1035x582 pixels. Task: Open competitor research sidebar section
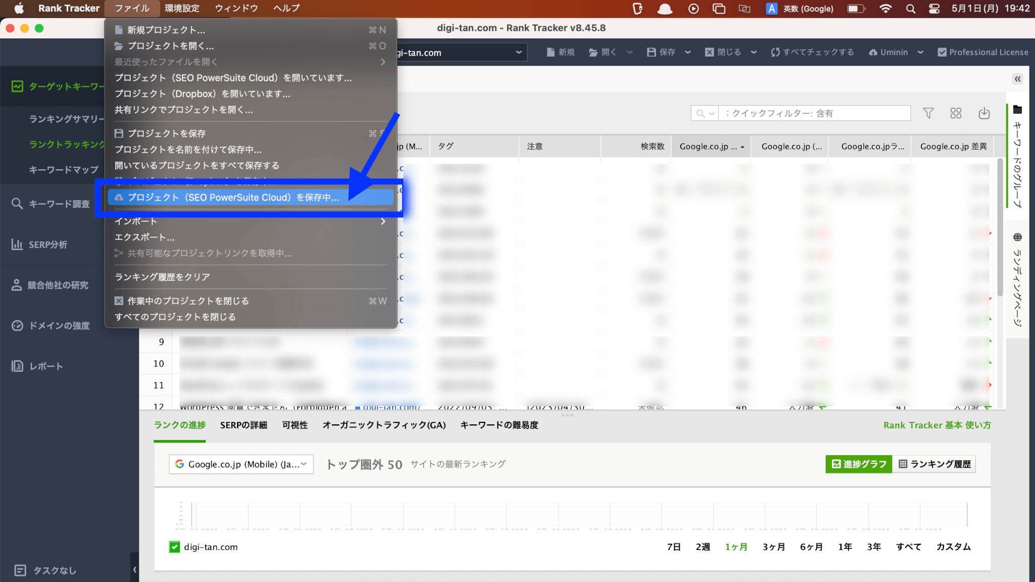50,285
